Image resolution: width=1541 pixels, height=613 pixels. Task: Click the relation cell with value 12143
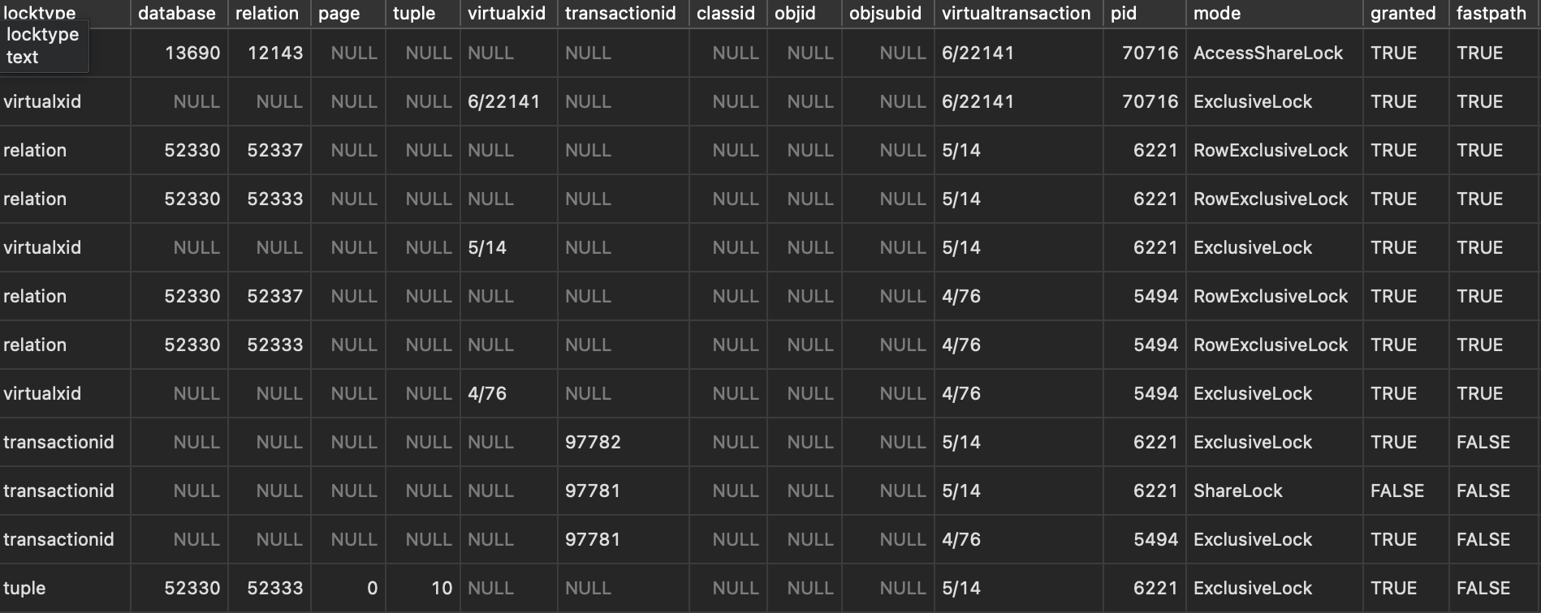pos(274,53)
